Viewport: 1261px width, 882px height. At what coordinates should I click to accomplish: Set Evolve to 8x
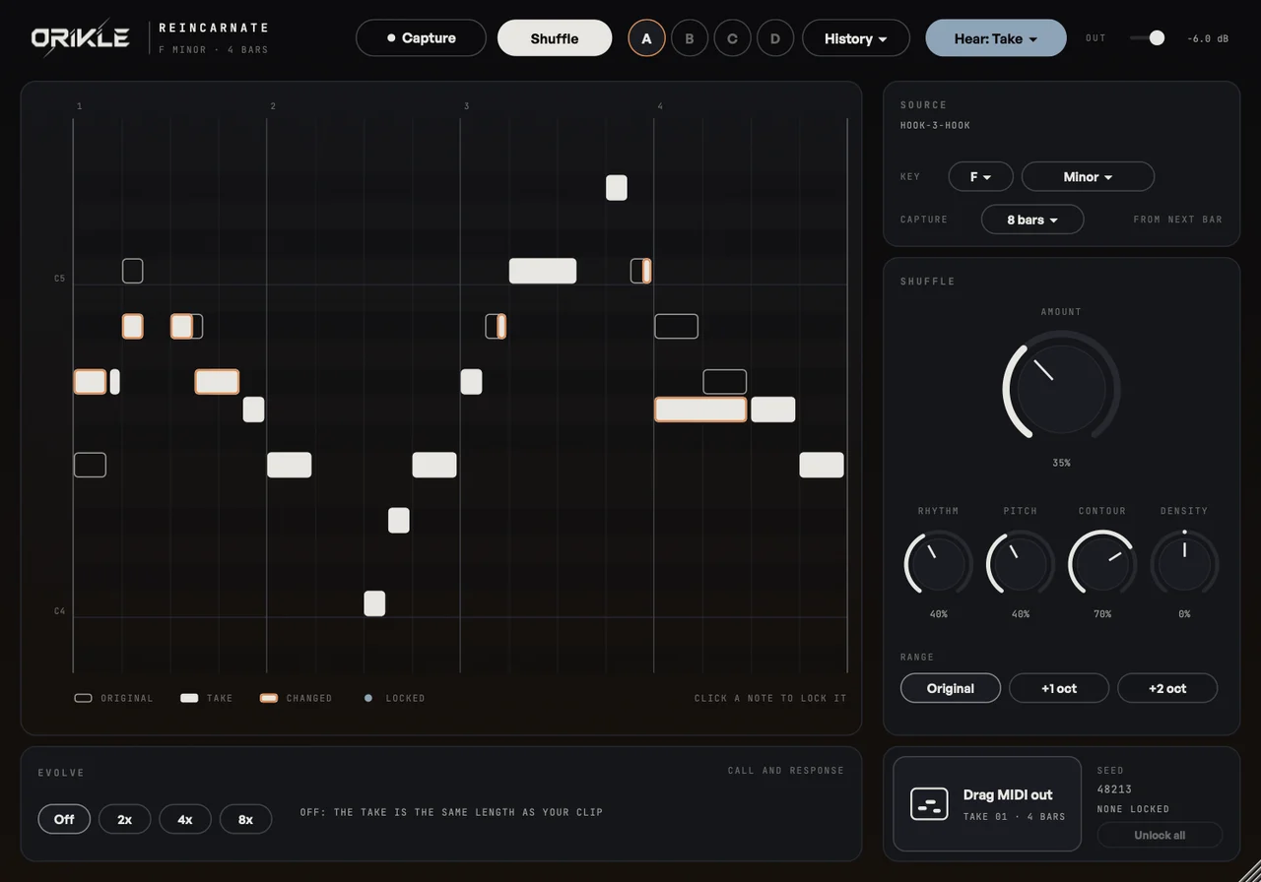point(245,819)
